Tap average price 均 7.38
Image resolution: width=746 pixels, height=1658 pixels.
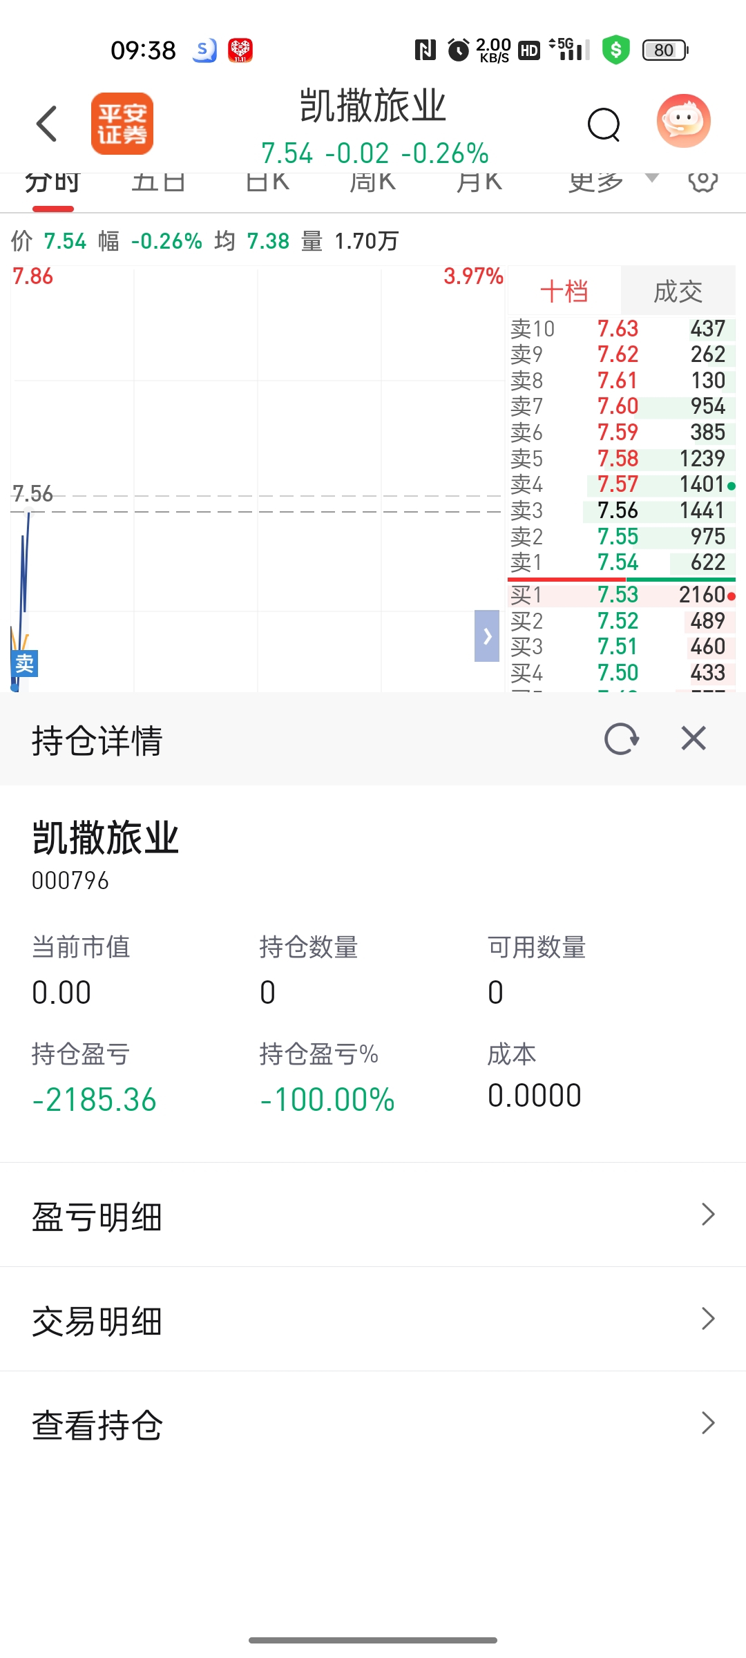click(252, 241)
